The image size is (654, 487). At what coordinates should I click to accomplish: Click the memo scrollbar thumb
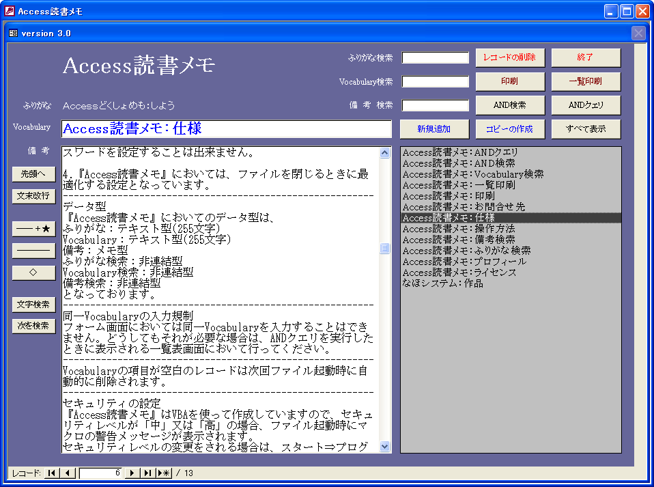coord(384,249)
